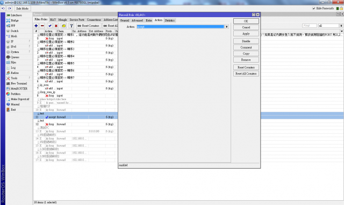Click the Redo arrow in the toolbar
This screenshot has height=205, width=344.
[10, 9]
